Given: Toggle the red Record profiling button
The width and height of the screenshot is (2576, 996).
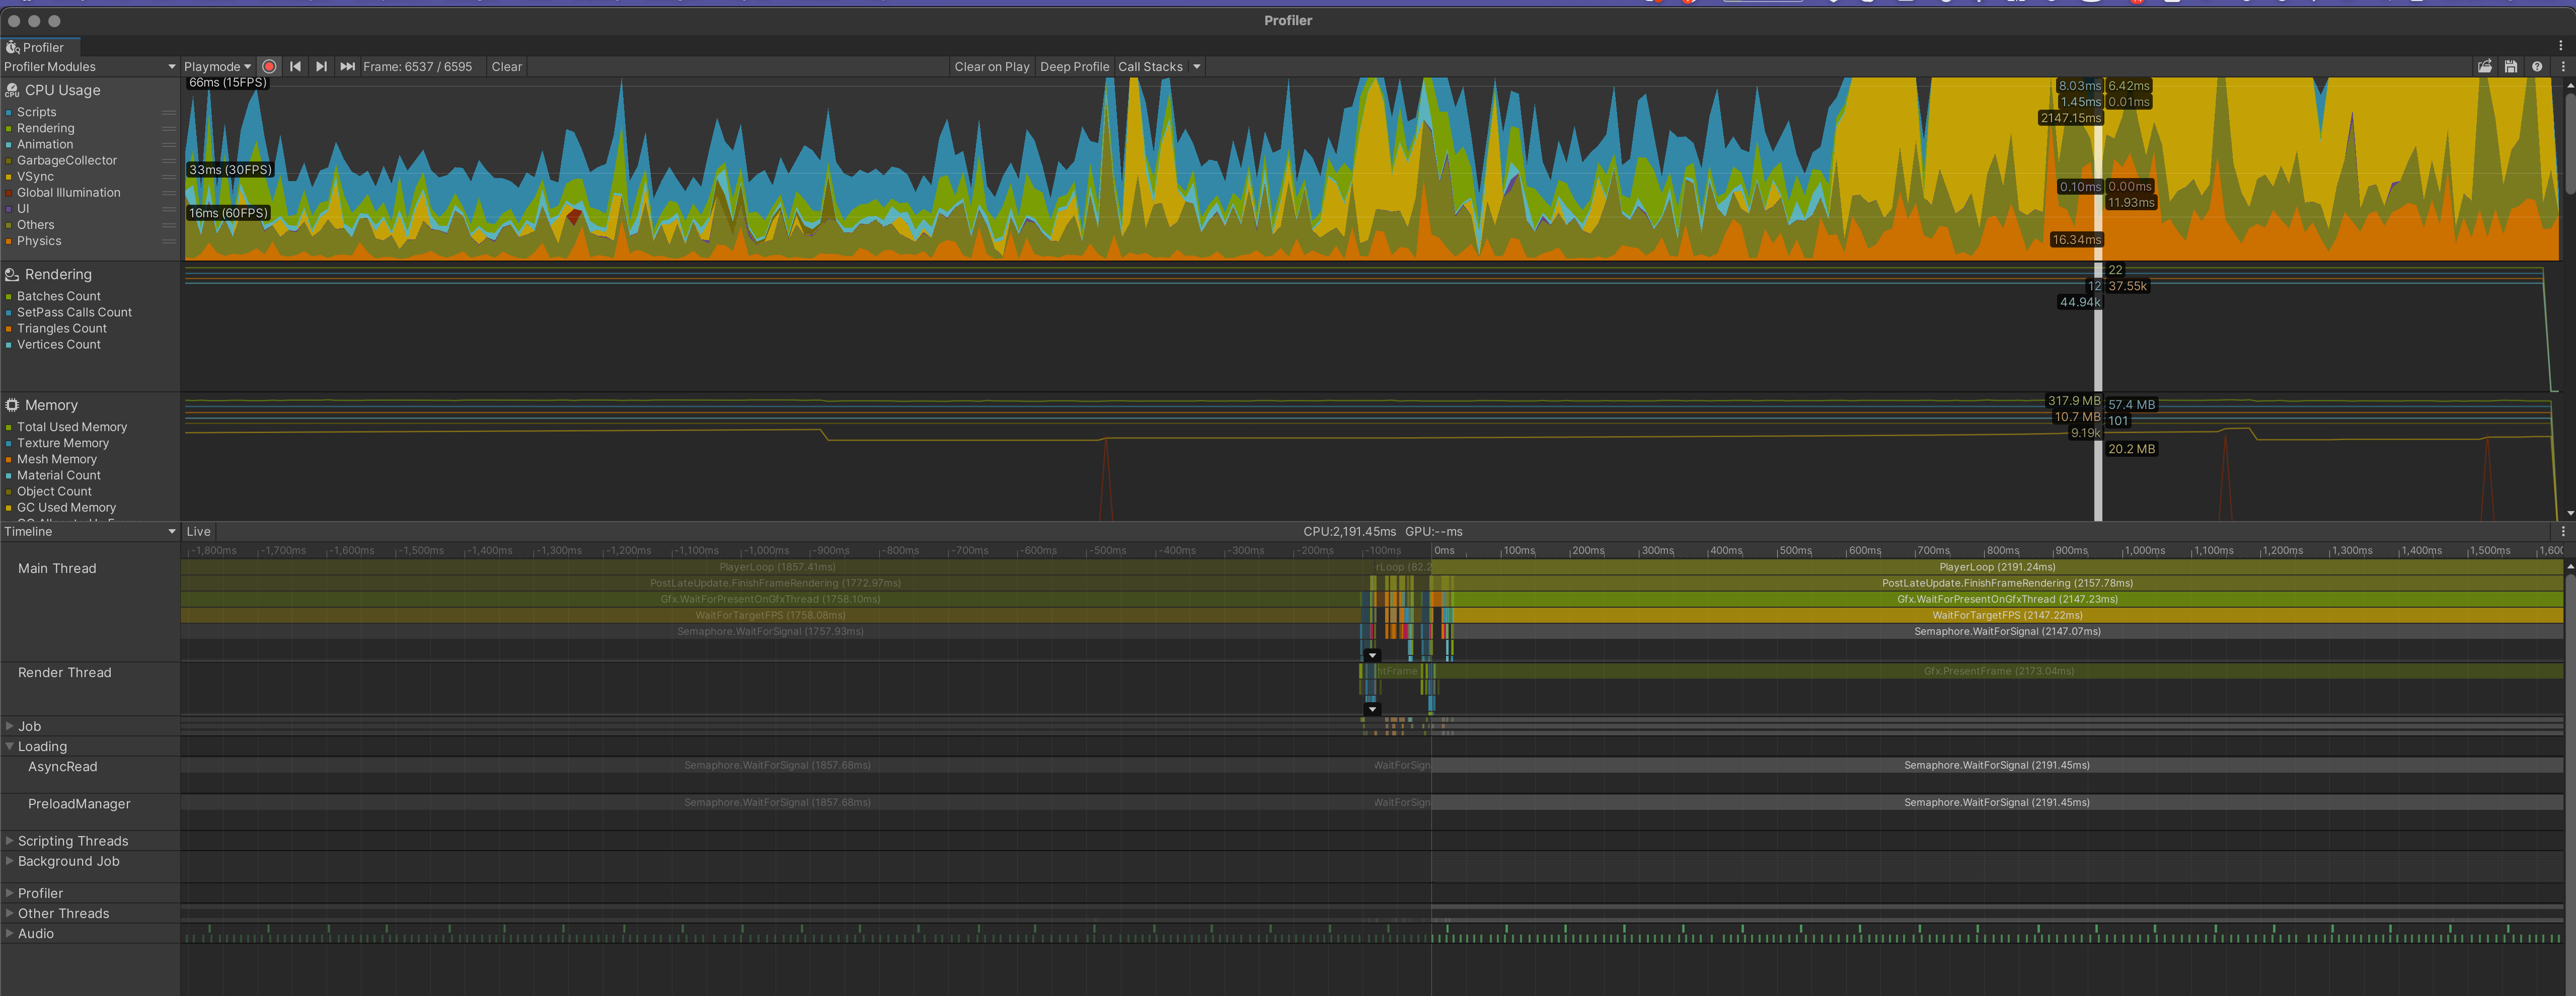Looking at the screenshot, I should [269, 67].
